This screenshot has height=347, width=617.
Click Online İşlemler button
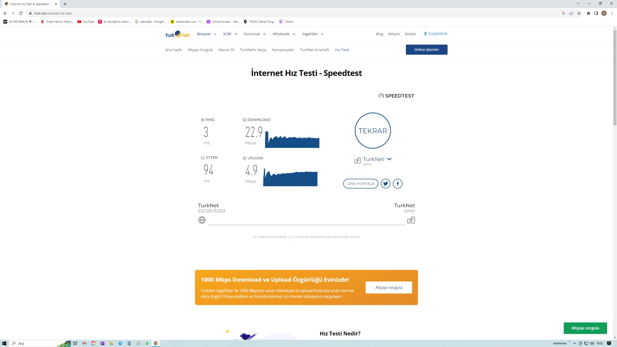tap(426, 50)
